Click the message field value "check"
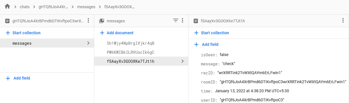 point(229,64)
